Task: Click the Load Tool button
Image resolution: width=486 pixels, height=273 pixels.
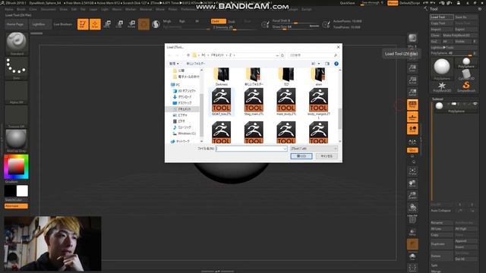Action: [442, 17]
